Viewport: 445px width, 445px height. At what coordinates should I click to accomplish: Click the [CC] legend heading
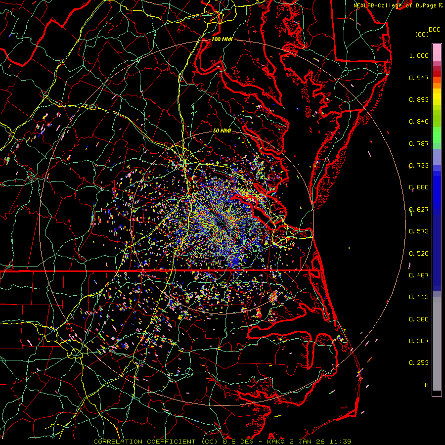pyautogui.click(x=422, y=34)
